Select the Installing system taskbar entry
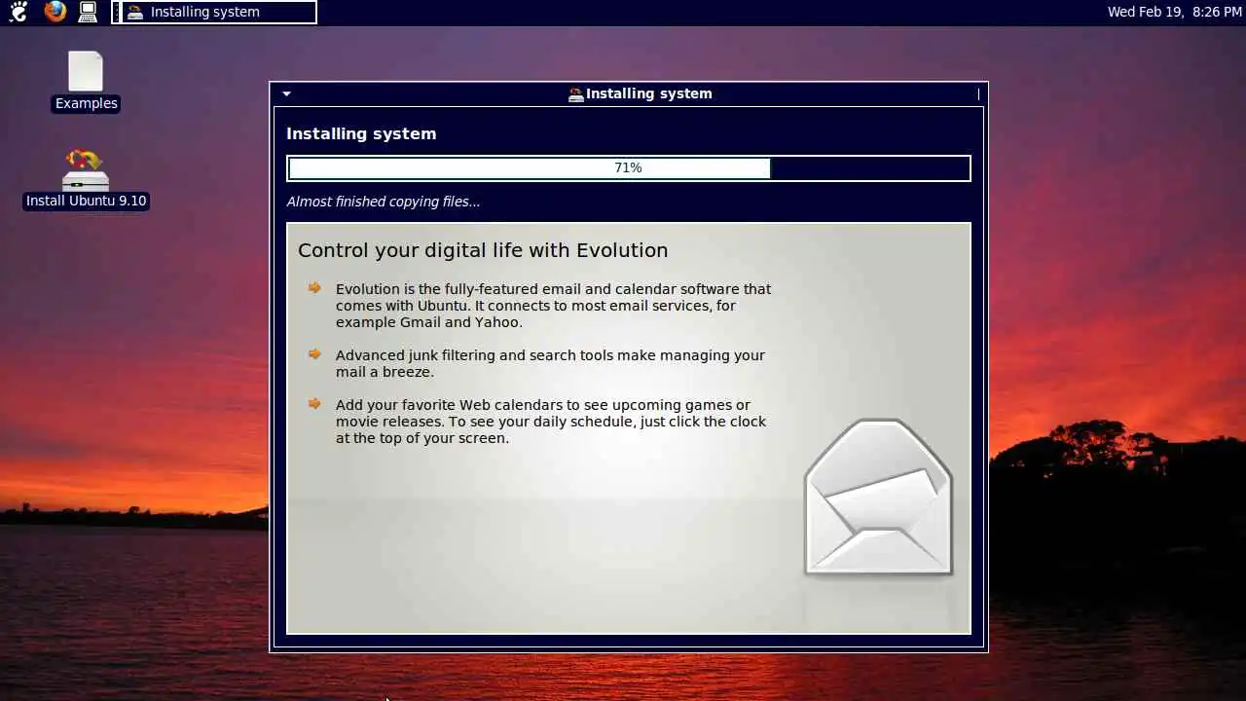The width and height of the screenshot is (1246, 701). coord(214,12)
